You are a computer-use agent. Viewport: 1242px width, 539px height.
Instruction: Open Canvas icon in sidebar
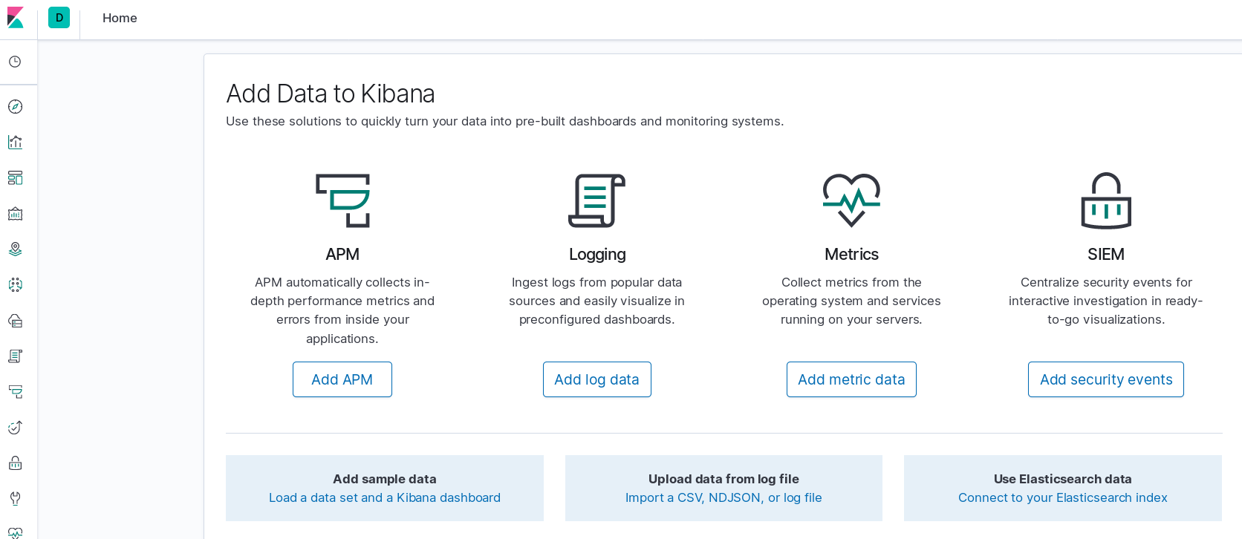click(15, 214)
